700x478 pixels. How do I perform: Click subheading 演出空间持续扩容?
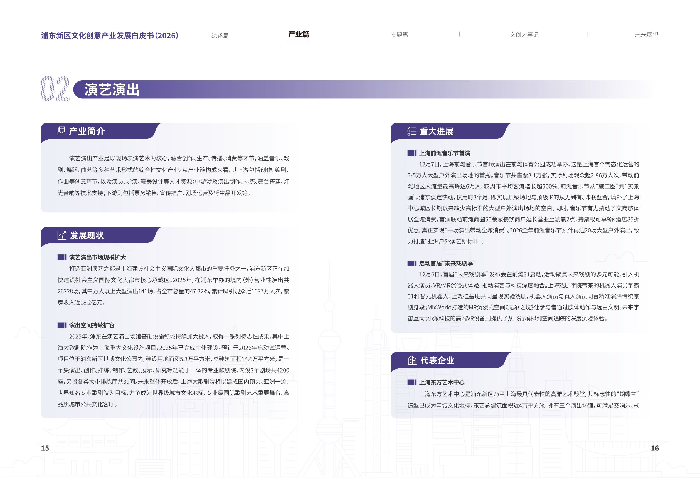coord(92,325)
